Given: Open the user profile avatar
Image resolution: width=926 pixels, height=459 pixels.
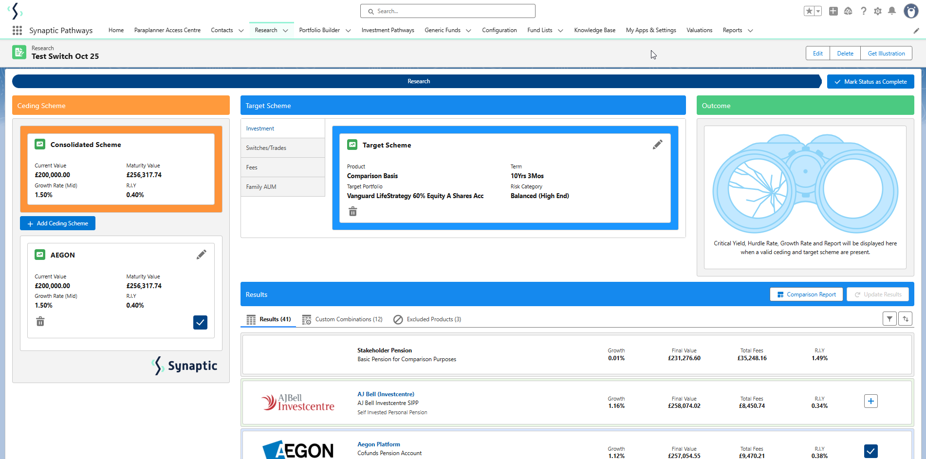Looking at the screenshot, I should (x=911, y=11).
